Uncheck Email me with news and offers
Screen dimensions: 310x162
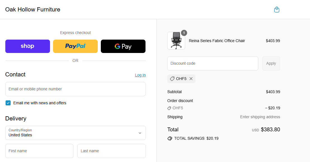tap(8, 103)
